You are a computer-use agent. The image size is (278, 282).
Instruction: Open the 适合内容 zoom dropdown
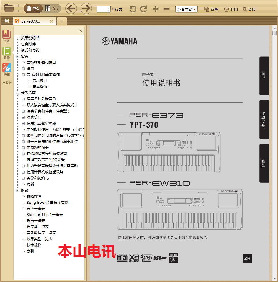click(187, 9)
